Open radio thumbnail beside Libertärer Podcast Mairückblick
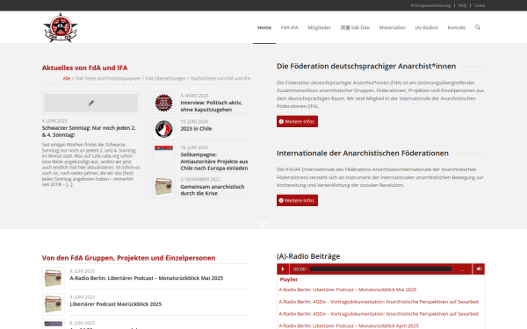The image size is (527, 329). tap(53, 304)
